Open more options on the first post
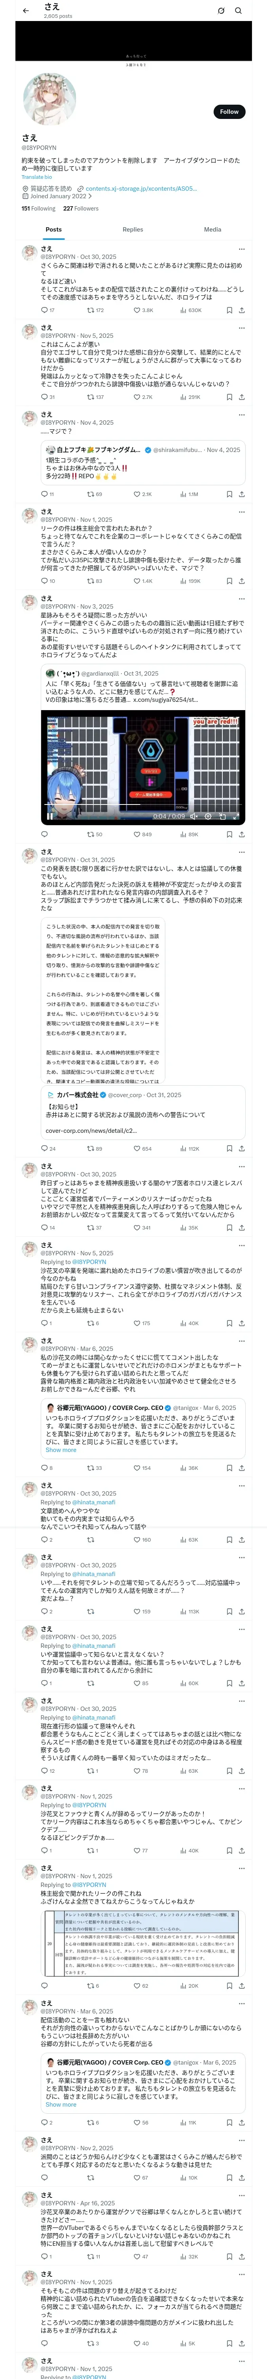267x2379 pixels. (241, 249)
